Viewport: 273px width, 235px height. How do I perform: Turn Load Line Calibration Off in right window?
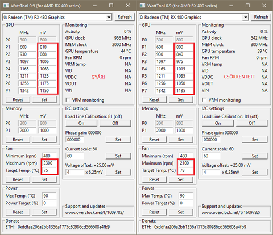tap(252, 123)
